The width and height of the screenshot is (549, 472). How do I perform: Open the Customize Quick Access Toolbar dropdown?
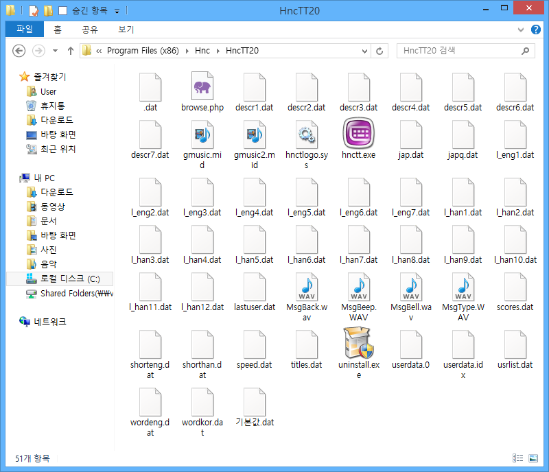click(x=117, y=12)
